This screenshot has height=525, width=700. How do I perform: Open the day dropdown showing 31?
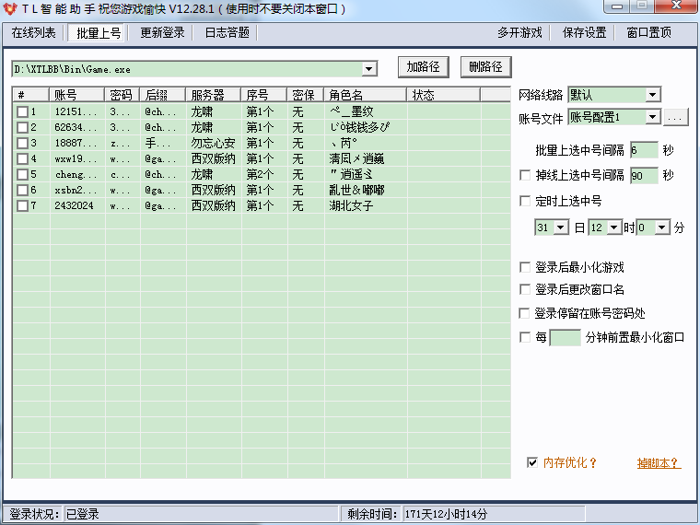pyautogui.click(x=561, y=227)
